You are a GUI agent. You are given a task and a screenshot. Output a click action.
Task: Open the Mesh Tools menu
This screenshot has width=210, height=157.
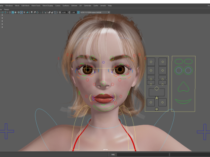click(x=36, y=6)
